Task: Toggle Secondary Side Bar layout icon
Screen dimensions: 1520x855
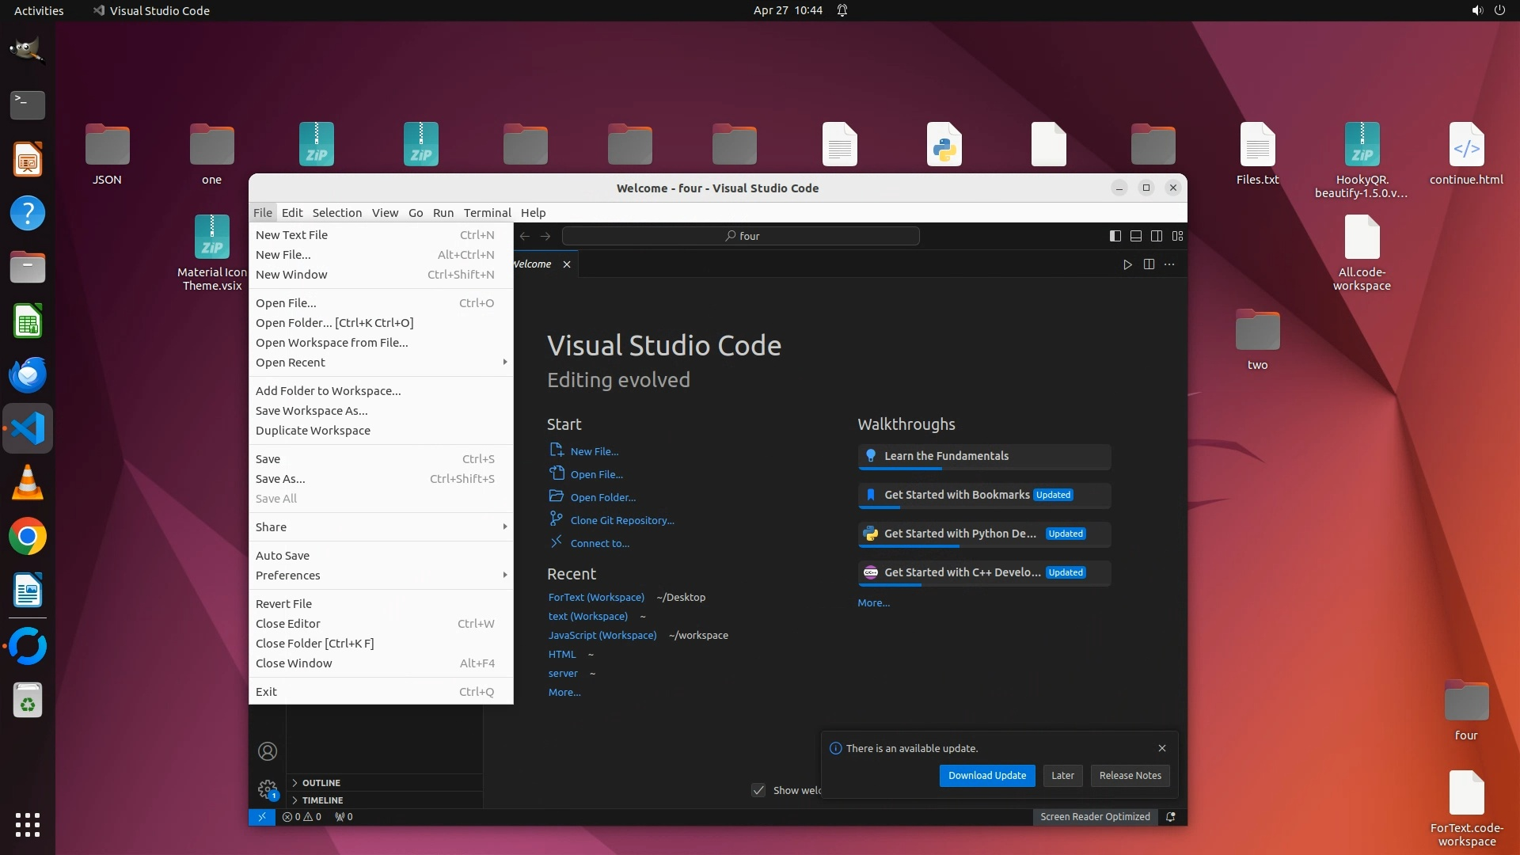Action: [x=1157, y=236]
